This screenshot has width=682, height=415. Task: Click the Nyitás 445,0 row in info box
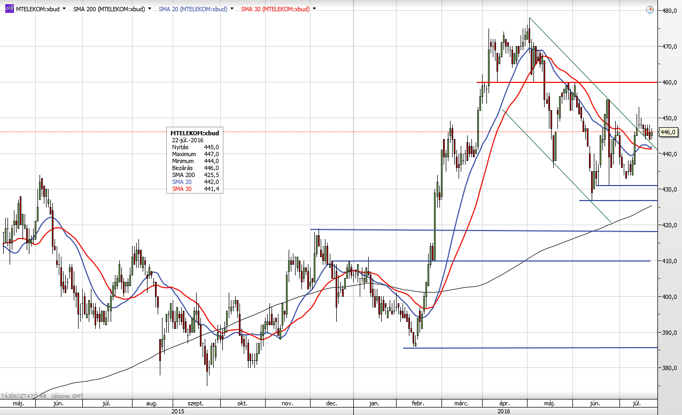pos(195,147)
